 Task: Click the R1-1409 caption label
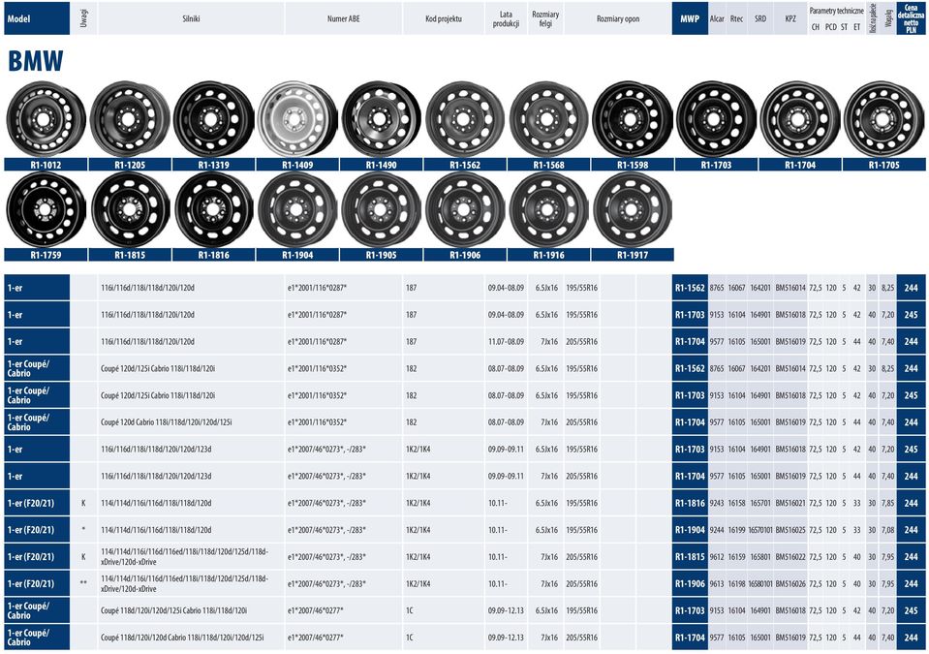coord(297,165)
